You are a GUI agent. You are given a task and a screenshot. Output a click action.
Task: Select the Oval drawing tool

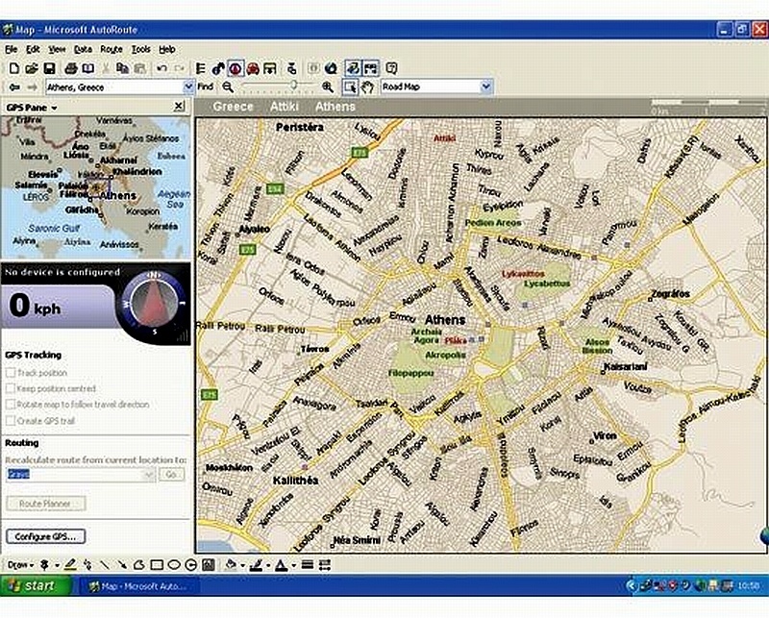coord(174,565)
